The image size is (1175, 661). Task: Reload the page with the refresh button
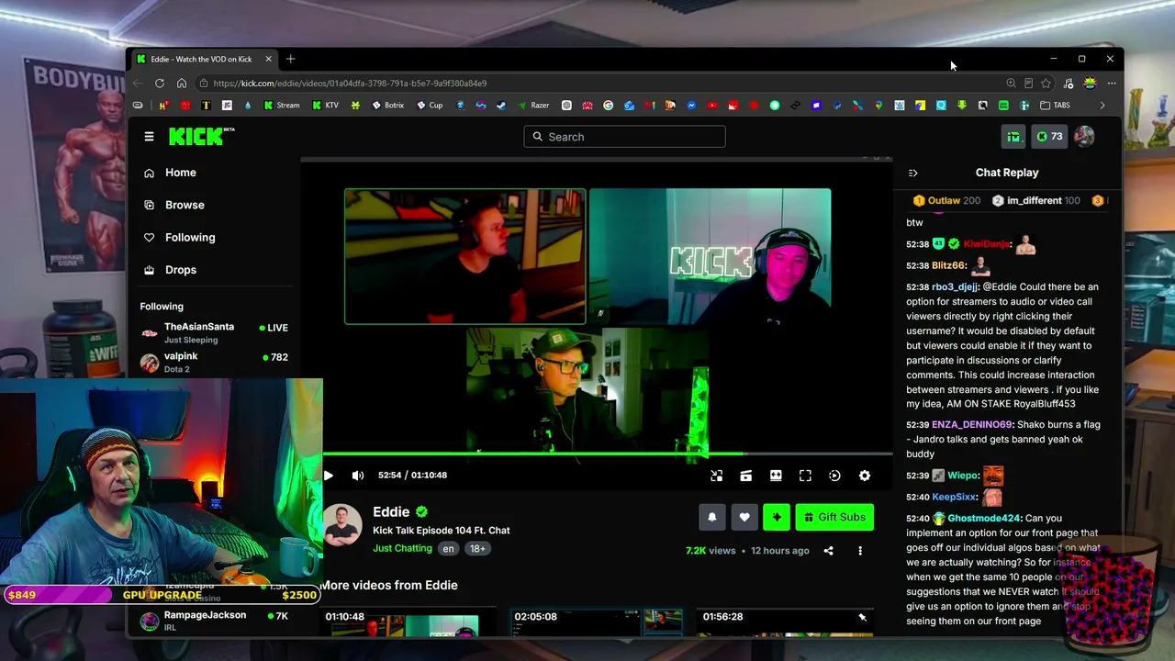tap(160, 84)
